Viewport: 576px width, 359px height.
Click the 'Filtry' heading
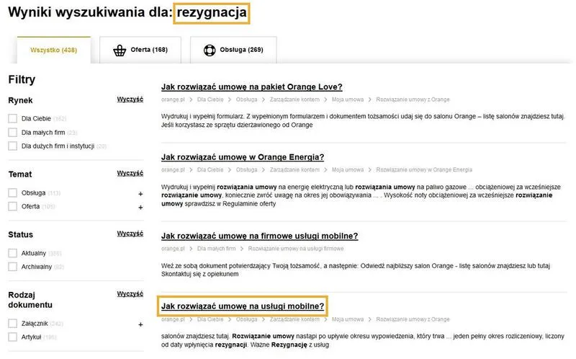tap(22, 79)
